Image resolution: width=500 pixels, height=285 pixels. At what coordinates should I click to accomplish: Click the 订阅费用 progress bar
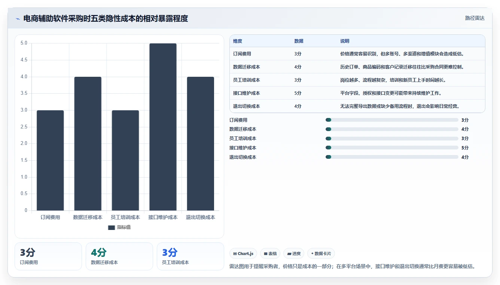392,120
